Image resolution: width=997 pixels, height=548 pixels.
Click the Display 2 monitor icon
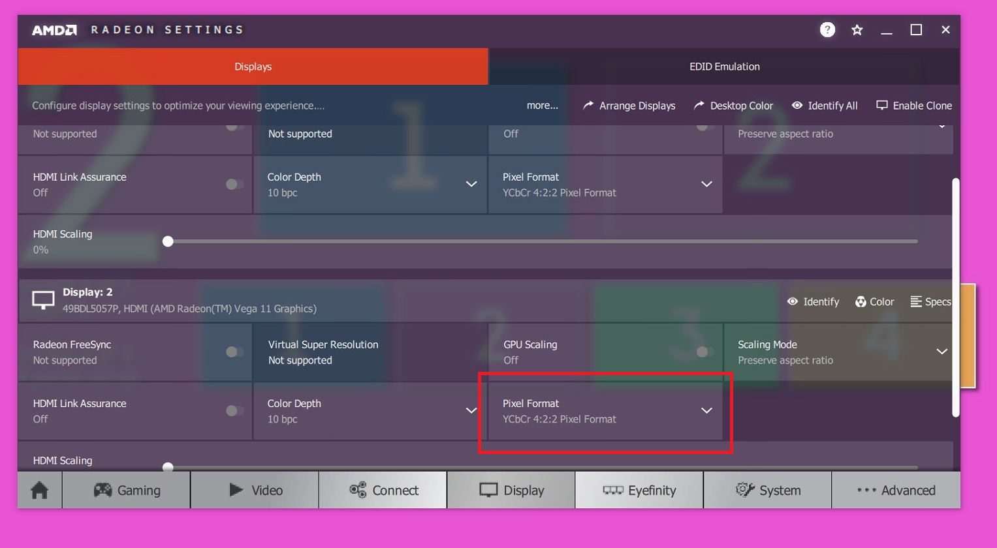click(x=43, y=300)
